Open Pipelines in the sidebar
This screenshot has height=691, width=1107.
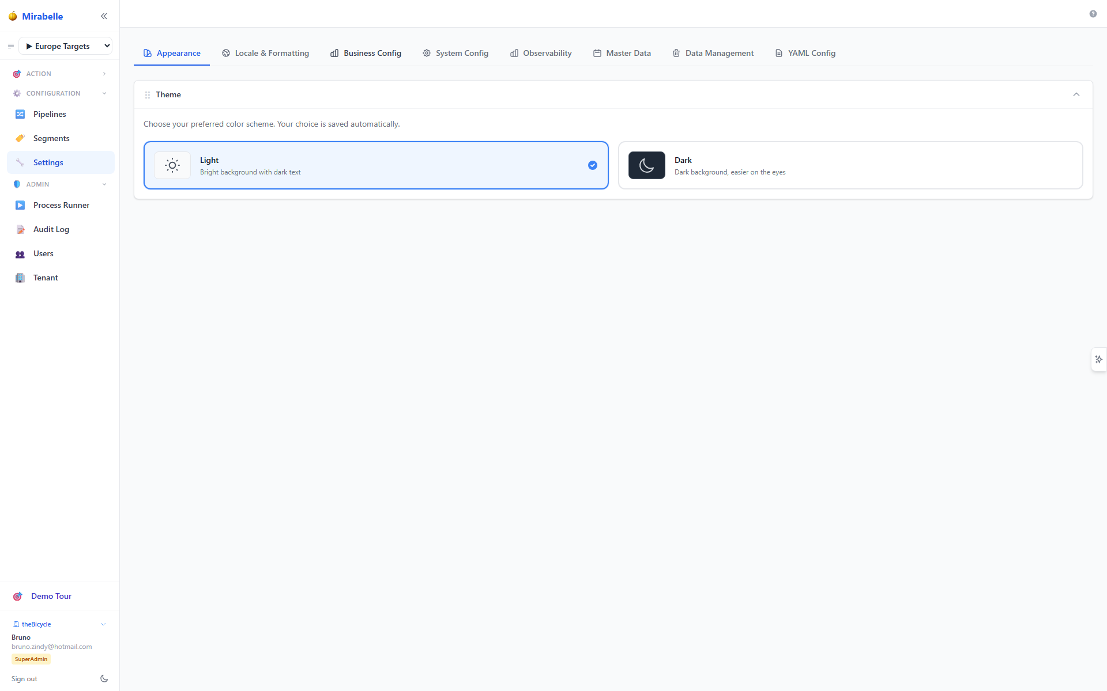[x=61, y=114]
